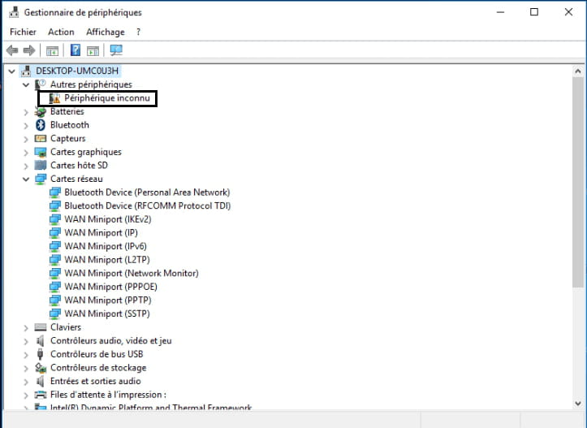
Task: Click the Contrôleurs de stockage icon
Action: (x=40, y=368)
